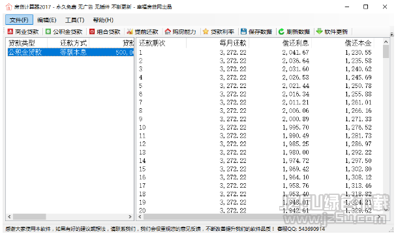This screenshot has height=236, width=398.
Task: Open the 提前还款 early repayment tool
Action: (143, 32)
